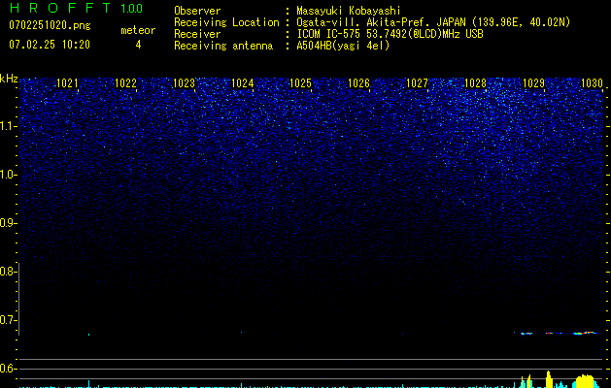Click time marker 1029

pyautogui.click(x=533, y=83)
